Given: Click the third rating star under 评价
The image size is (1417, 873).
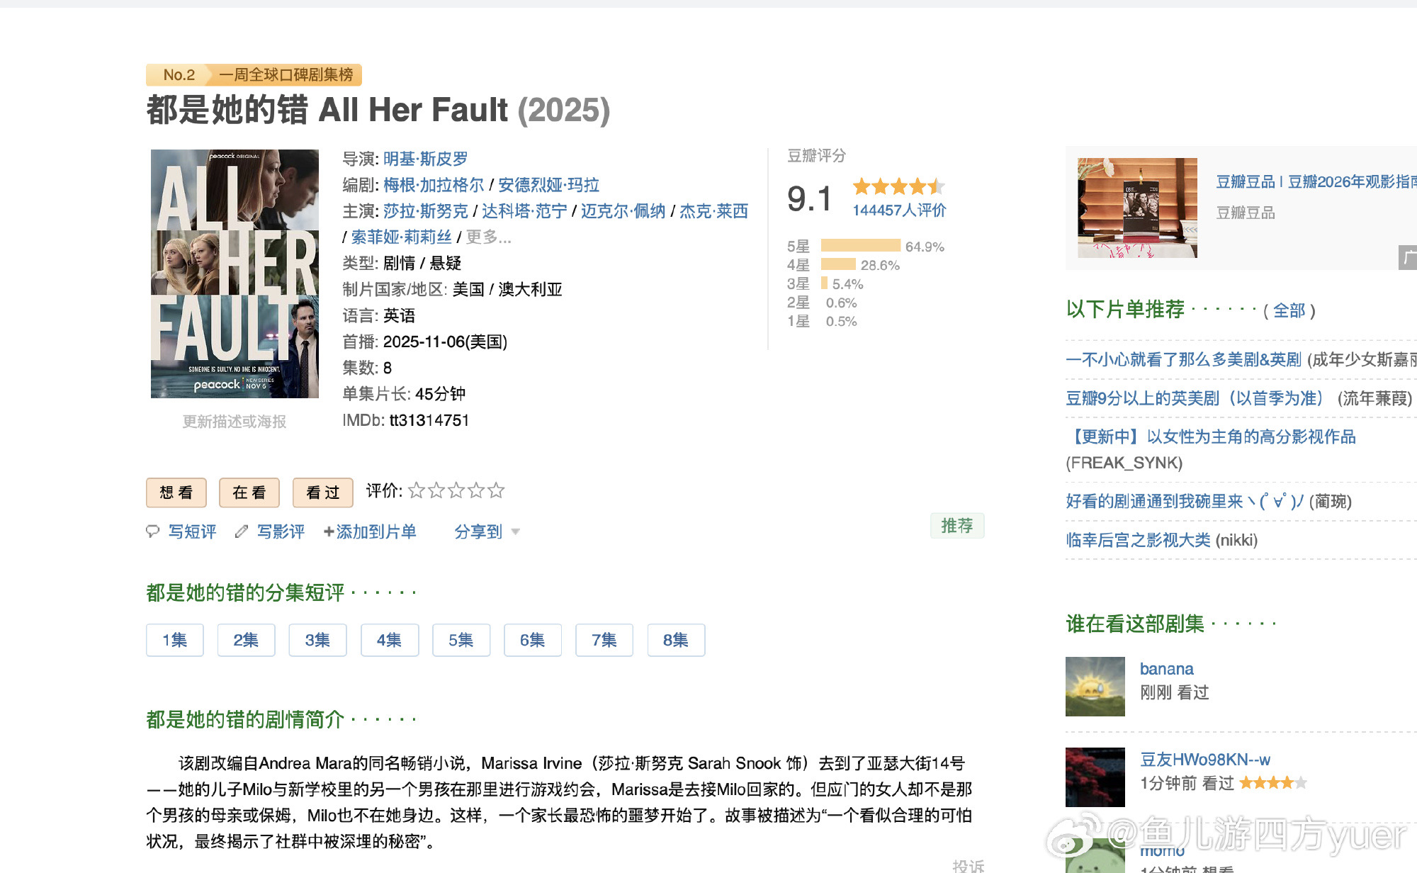Looking at the screenshot, I should pyautogui.click(x=456, y=490).
